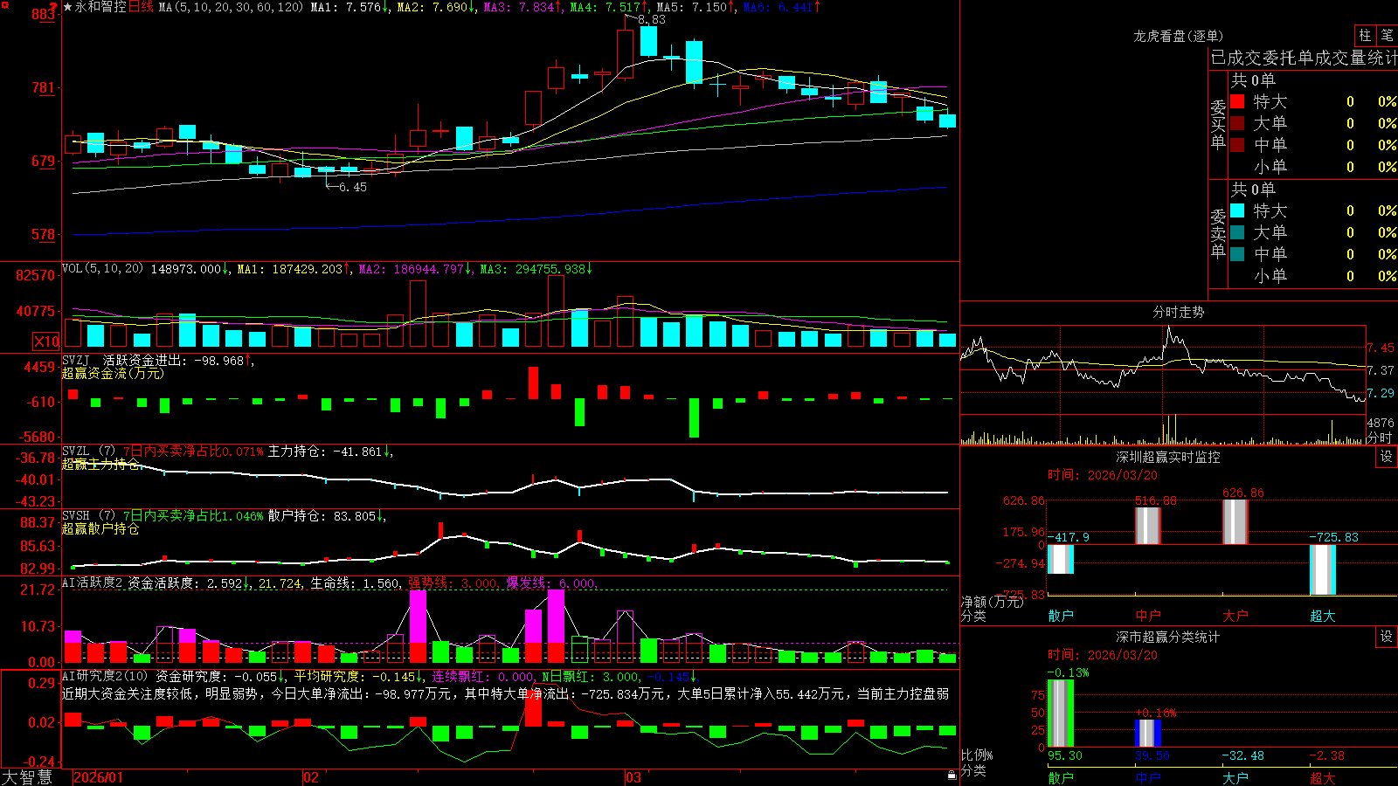Click the teal 大单 sell-order swatch
This screenshot has height=786, width=1398.
[x=1237, y=232]
